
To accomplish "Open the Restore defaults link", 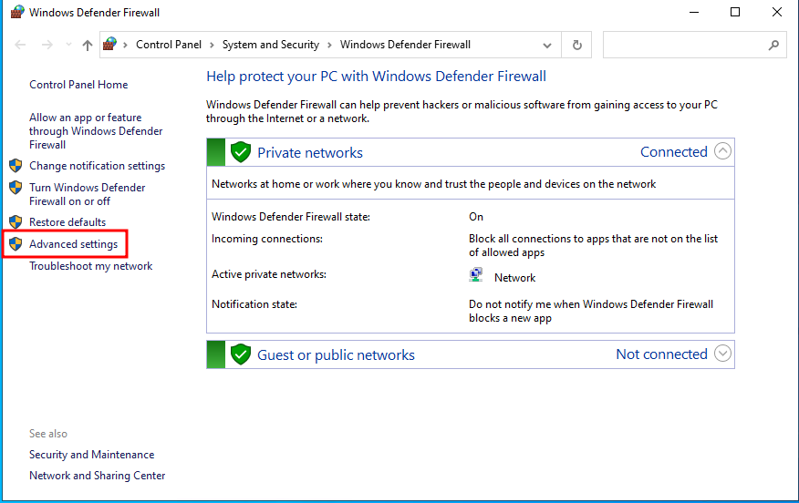I will [x=67, y=222].
